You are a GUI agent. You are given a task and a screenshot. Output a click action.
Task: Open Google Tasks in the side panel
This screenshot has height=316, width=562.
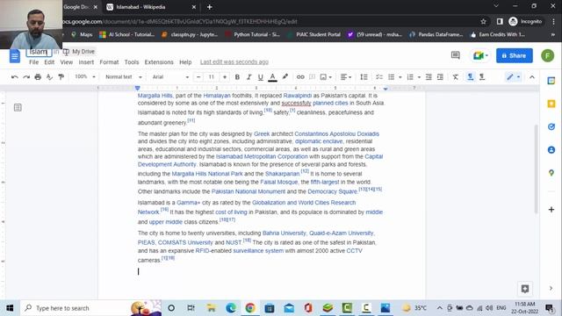click(551, 126)
